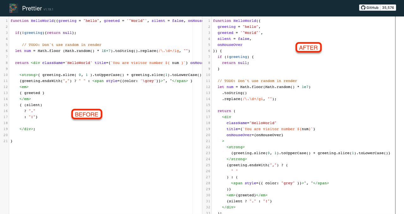Click the Prettier title text
Image resolution: width=404 pixels, height=214 pixels.
tap(32, 9)
